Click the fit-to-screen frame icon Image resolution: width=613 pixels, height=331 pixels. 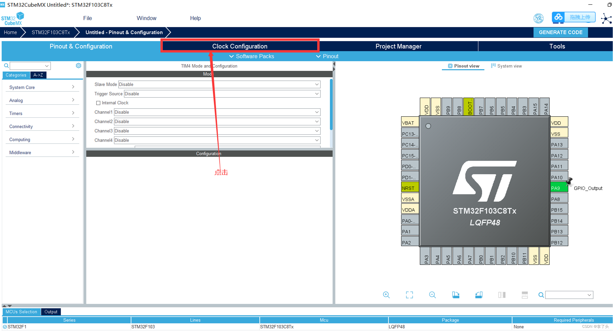coord(409,295)
